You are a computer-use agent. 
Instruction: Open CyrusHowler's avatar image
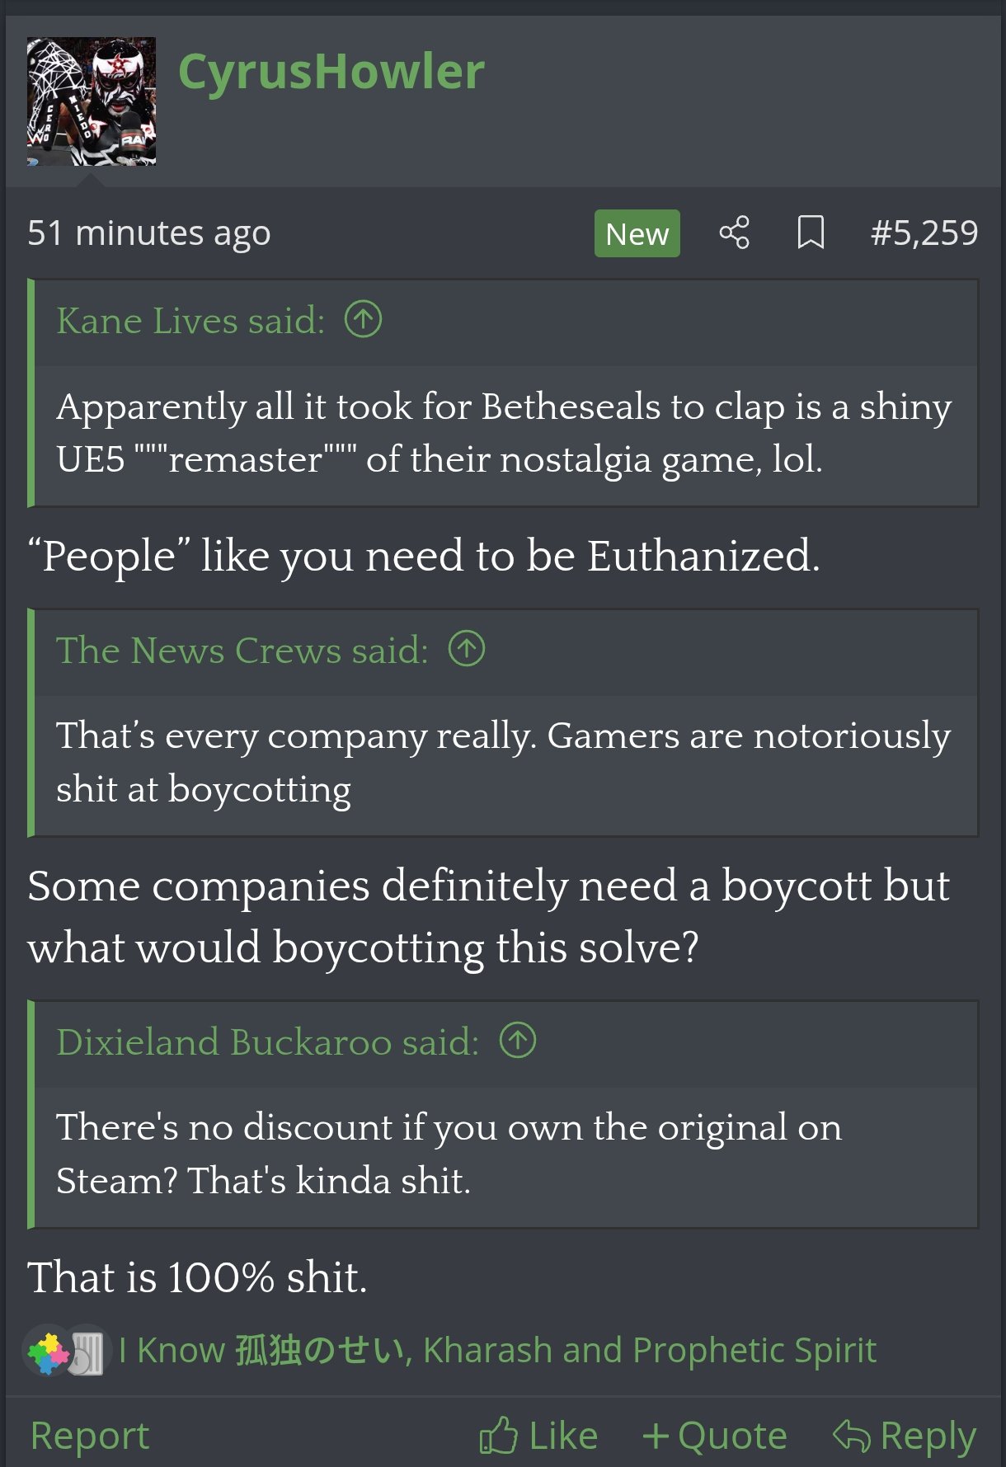click(92, 101)
